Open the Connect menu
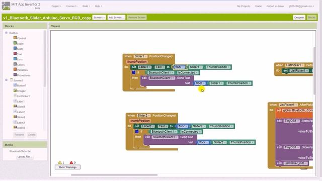This screenshot has height=181, width=322. [x=72, y=6]
